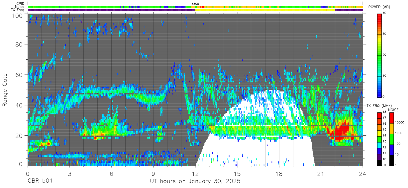The height and width of the screenshot is (188, 408).
Task: Click 'UT hours on January 30, 2025' caption
Action: tap(195, 181)
